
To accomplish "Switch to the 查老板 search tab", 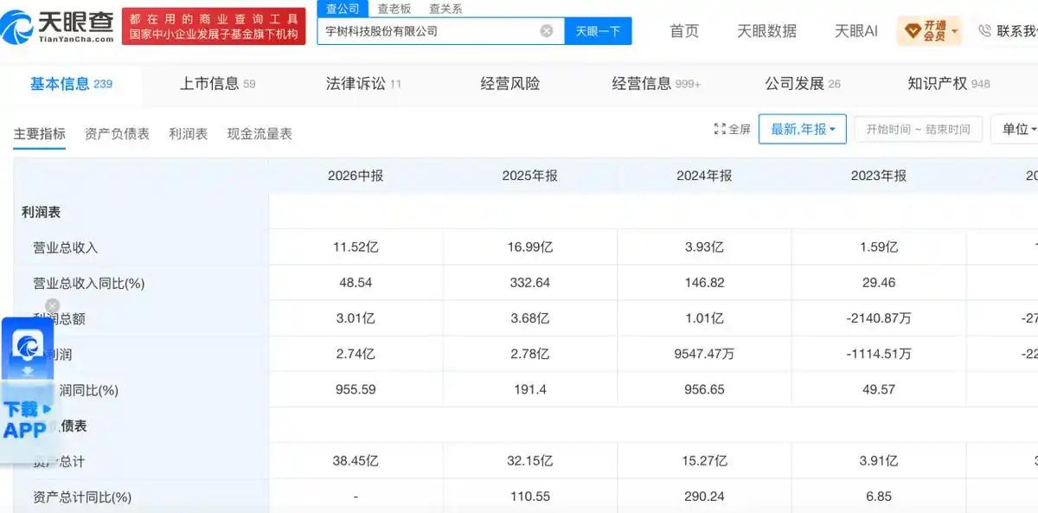I will (394, 9).
